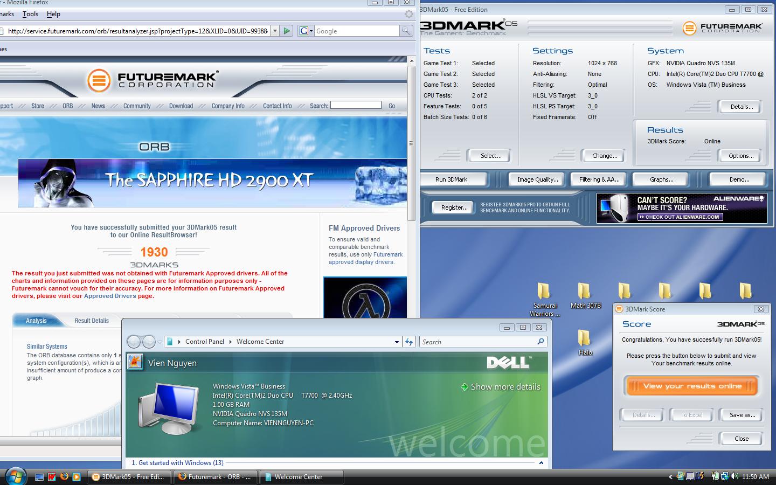Image resolution: width=776 pixels, height=485 pixels.
Task: Close the 3DMark Score dialog via Close
Action: [x=742, y=439]
